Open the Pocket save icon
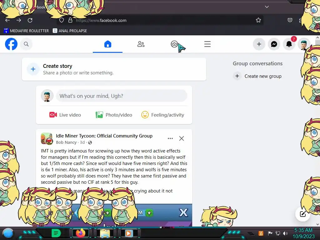Image resolution: width=320 pixels, height=240 pixels. click(x=290, y=20)
